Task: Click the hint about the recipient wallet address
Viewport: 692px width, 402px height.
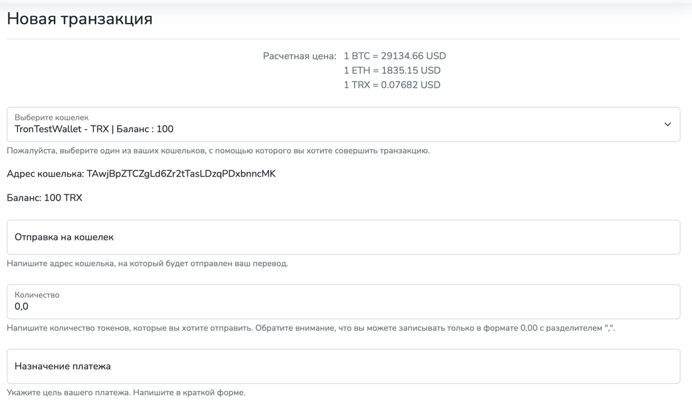Action: click(x=147, y=264)
